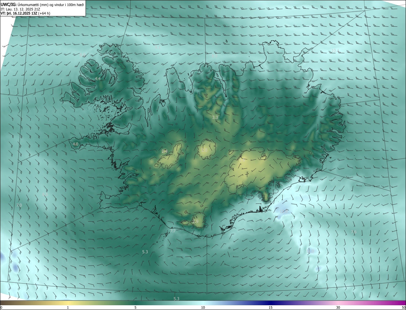The width and height of the screenshot is (406, 310).
Task: Click the magenta end of the color bar
Action: click(398, 303)
